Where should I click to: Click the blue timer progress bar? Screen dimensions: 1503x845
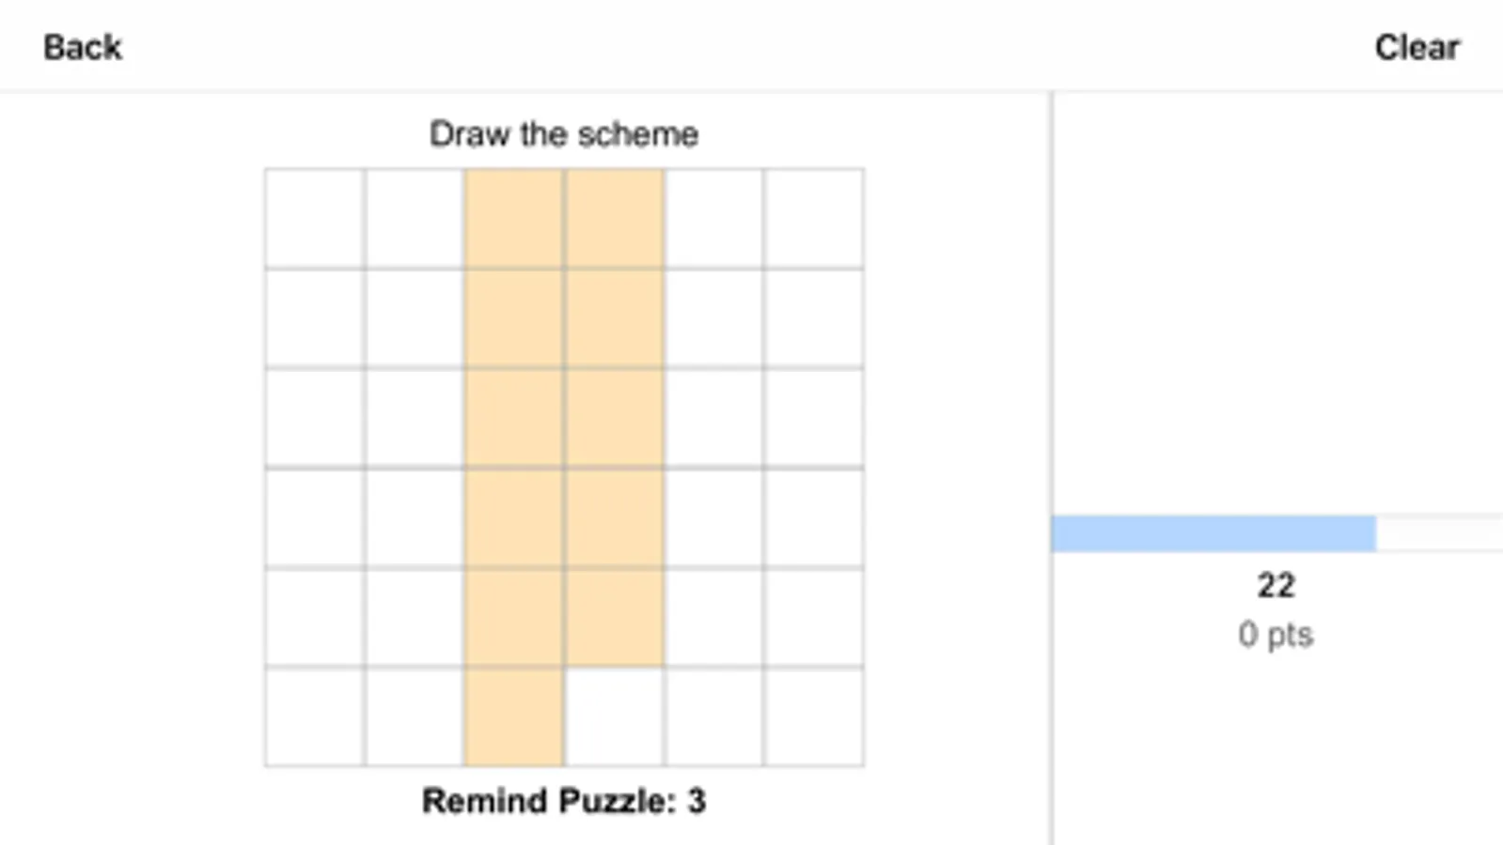[x=1213, y=533]
